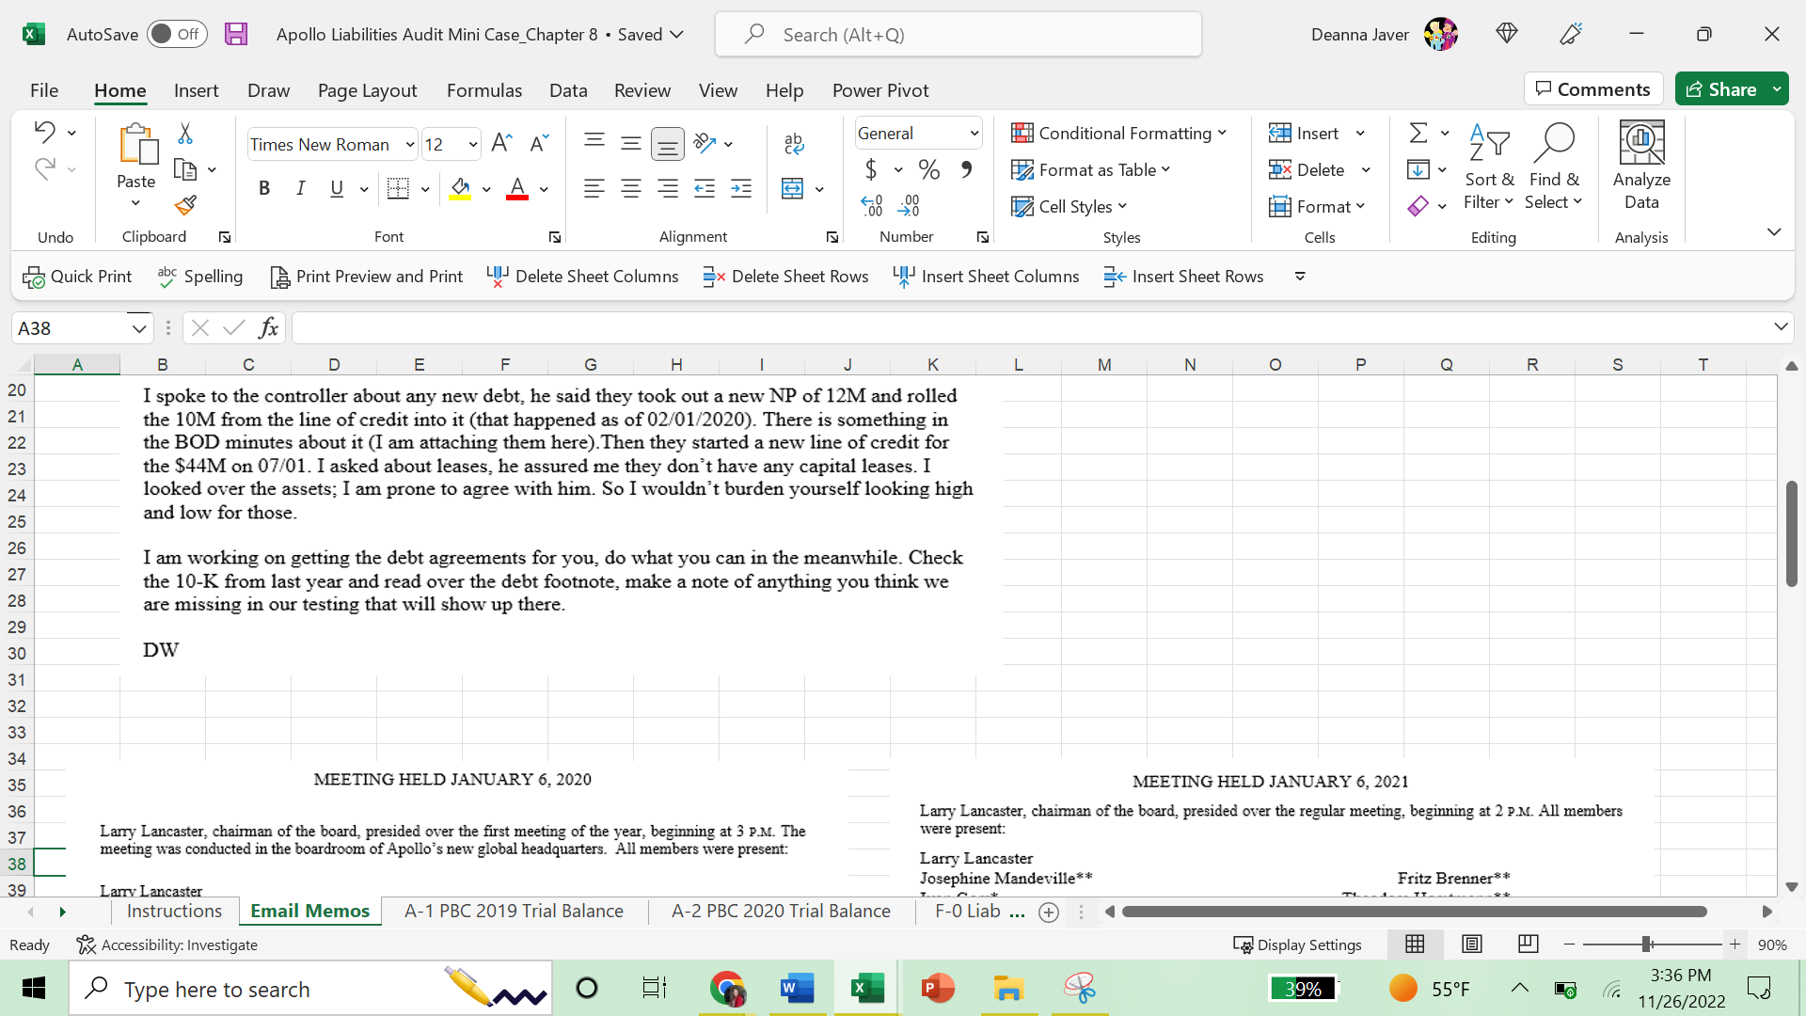The height and width of the screenshot is (1016, 1806).
Task: Click the Cut scissors icon
Action: tap(185, 134)
